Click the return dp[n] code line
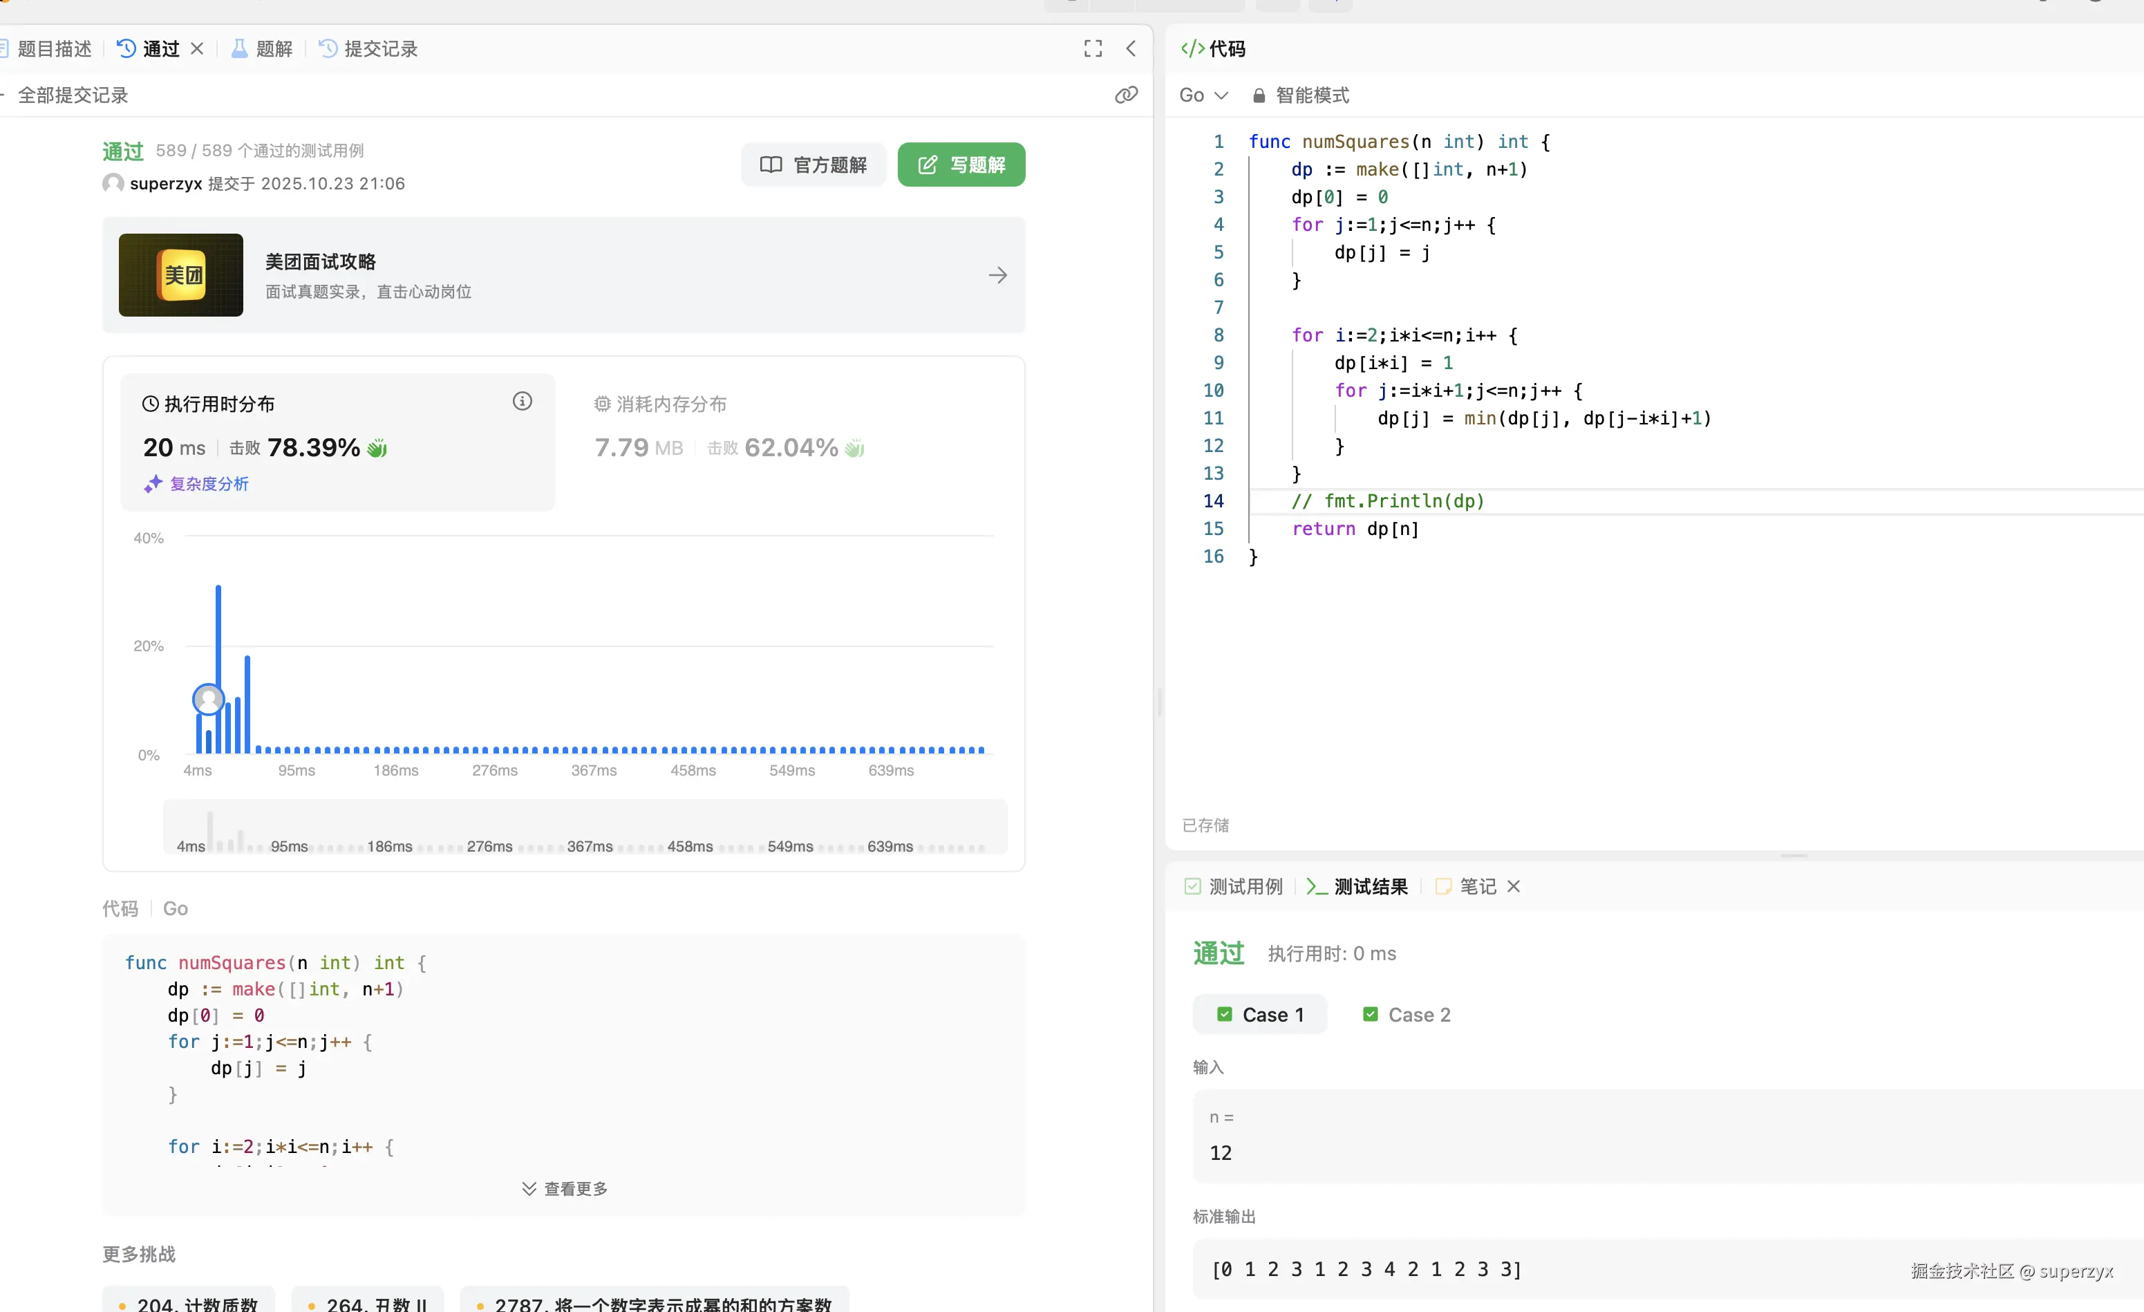2144x1312 pixels. coord(1355,529)
